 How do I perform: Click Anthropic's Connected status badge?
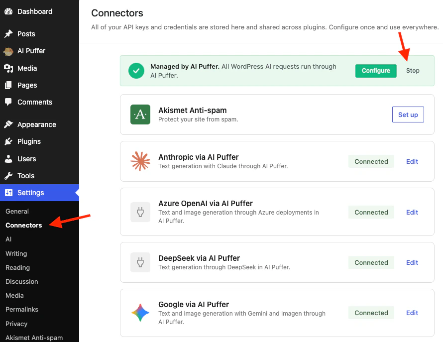click(x=371, y=161)
